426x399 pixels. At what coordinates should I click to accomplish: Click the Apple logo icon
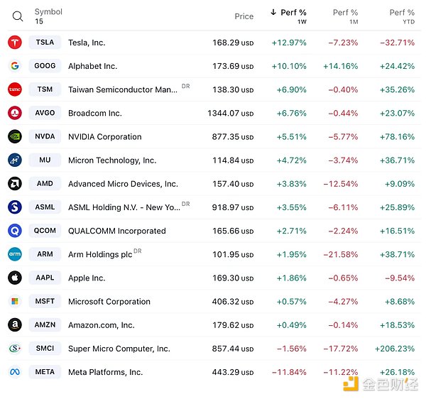[x=14, y=278]
